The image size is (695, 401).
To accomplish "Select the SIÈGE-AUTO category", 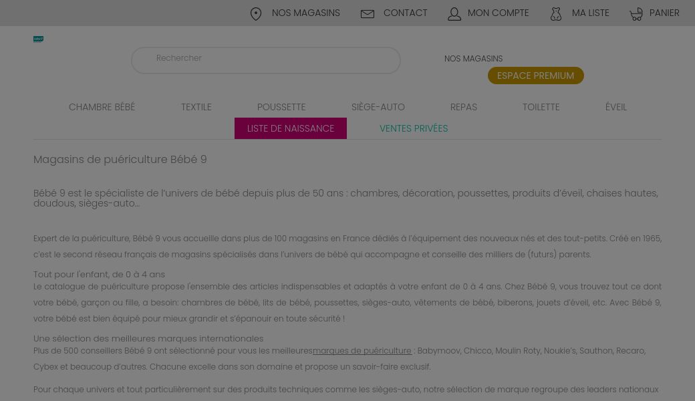I will point(378,107).
